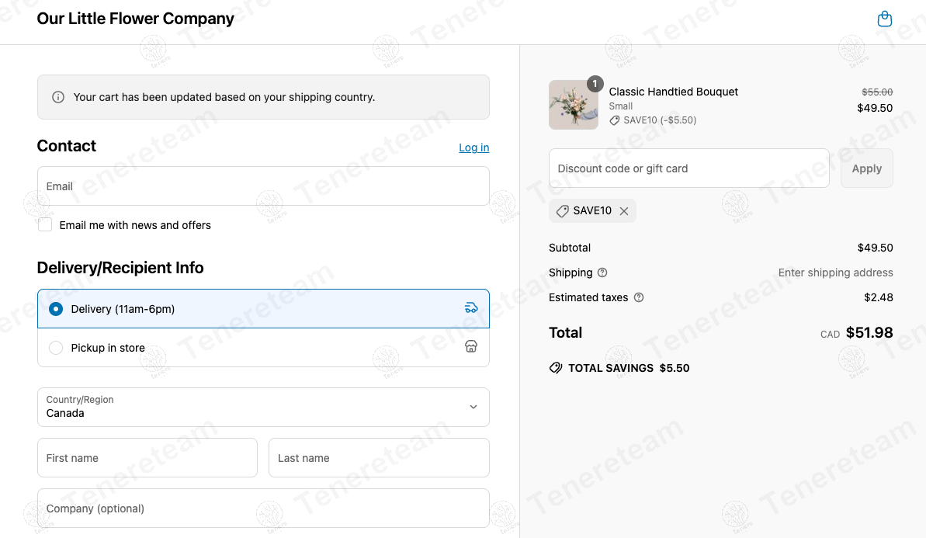Viewport: 926px width, 538px height.
Task: Click the SAVE10 tag icon under bouquet
Action: click(615, 120)
